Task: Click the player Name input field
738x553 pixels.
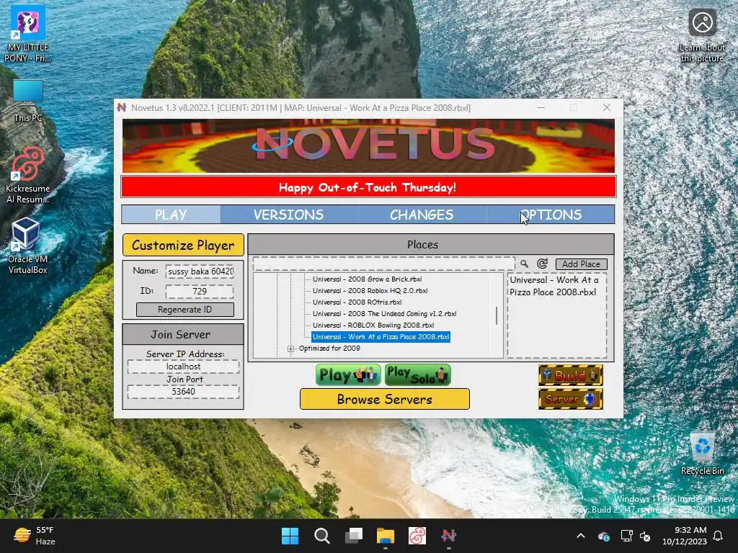Action: [200, 271]
